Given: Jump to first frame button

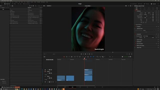Looking at the screenshot, I should (x=81, y=54).
